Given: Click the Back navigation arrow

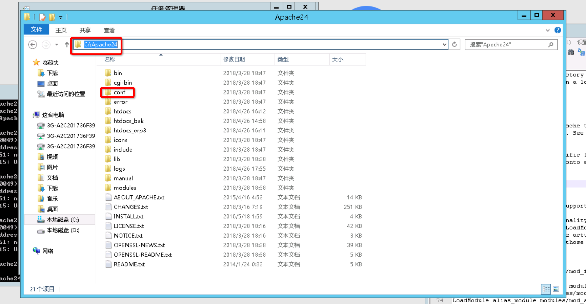Looking at the screenshot, I should 33,44.
